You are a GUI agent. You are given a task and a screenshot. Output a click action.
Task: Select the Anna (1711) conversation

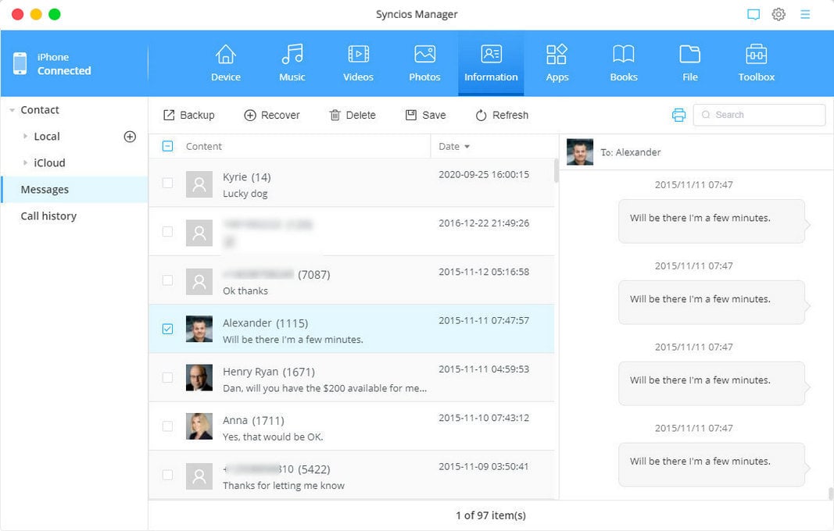coord(352,426)
